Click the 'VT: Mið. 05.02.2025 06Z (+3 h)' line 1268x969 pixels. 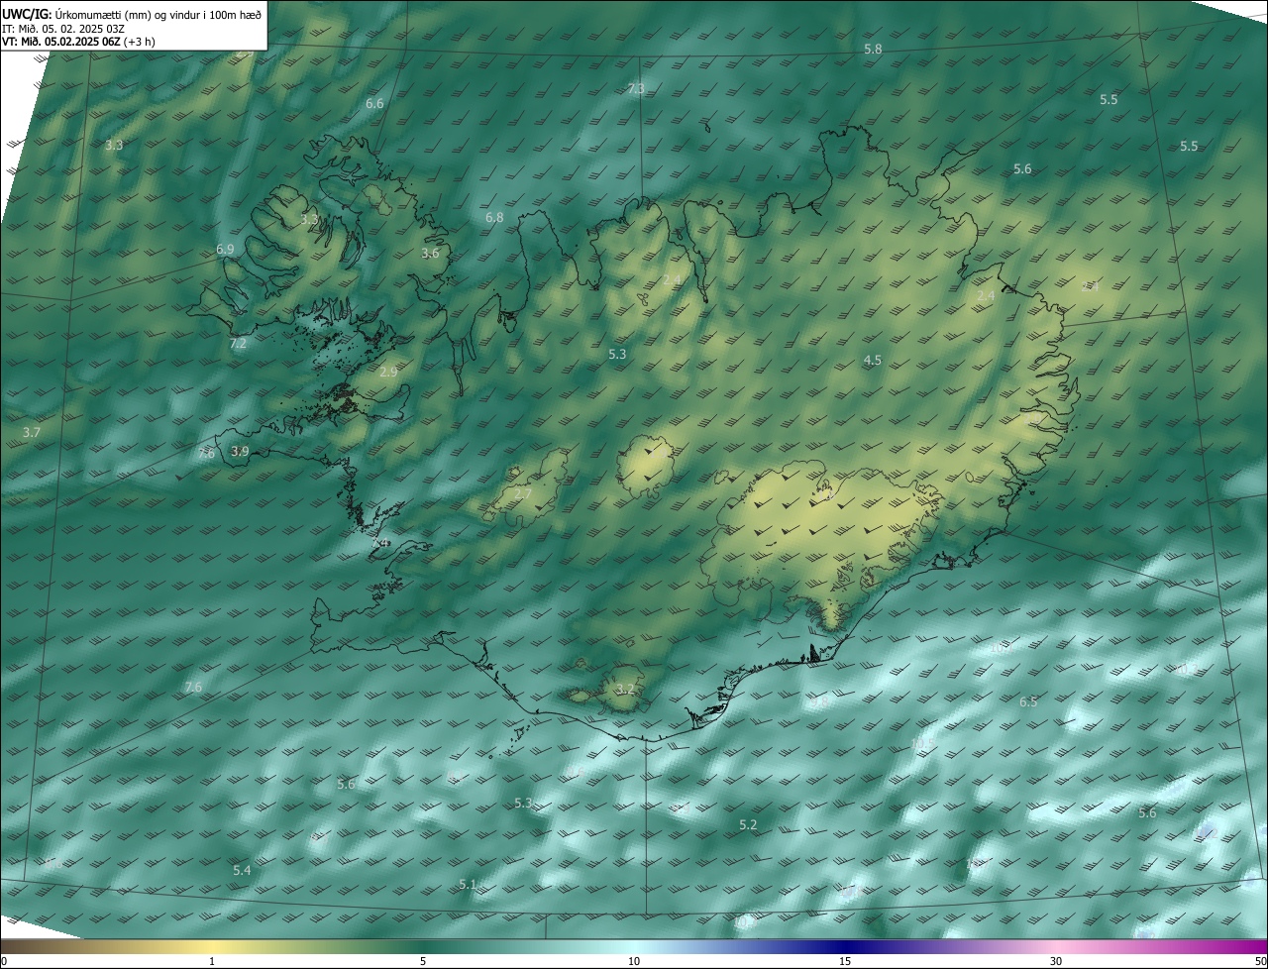[79, 42]
